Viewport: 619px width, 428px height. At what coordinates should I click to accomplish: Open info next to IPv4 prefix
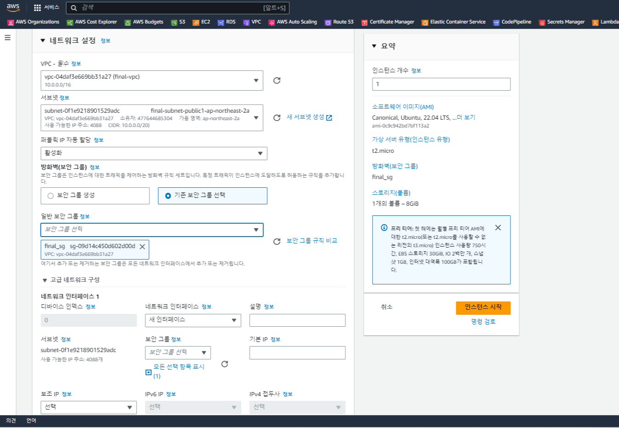point(287,394)
